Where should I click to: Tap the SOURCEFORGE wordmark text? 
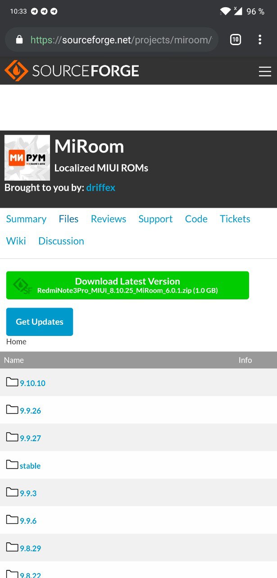coord(86,71)
